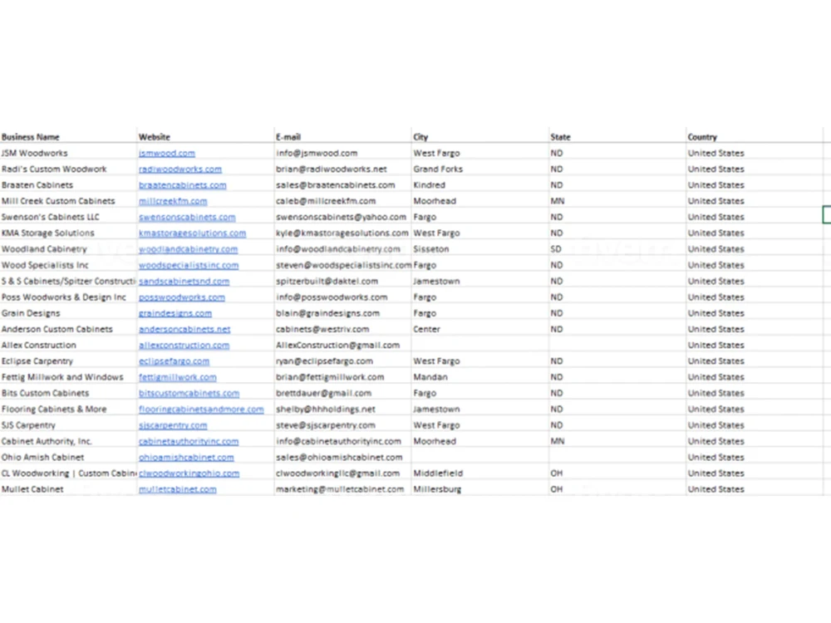
Task: Select Poss Woodworks & Design Inc cell
Action: click(68, 297)
